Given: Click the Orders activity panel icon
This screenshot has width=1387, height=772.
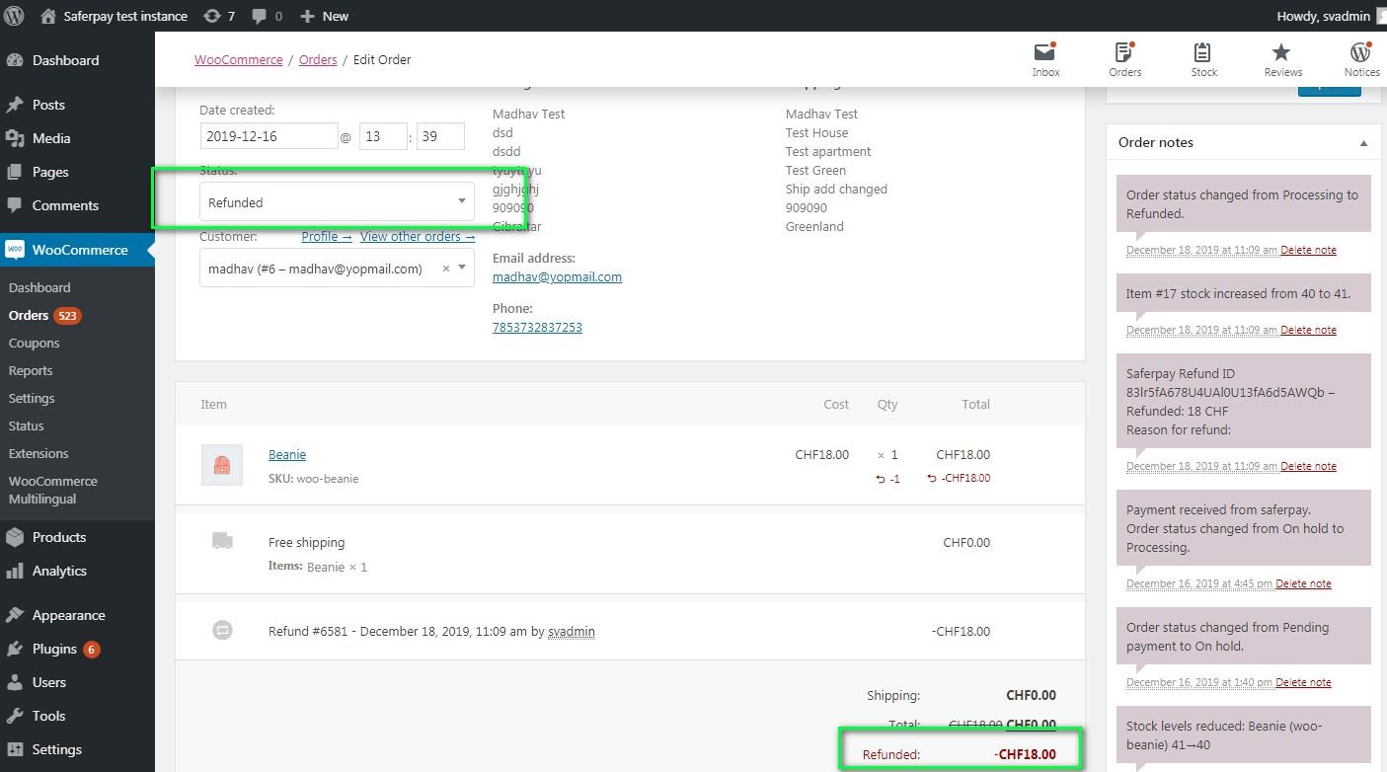Looking at the screenshot, I should point(1123,53).
